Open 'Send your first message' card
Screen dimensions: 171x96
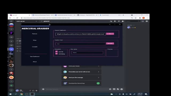tap(81, 78)
